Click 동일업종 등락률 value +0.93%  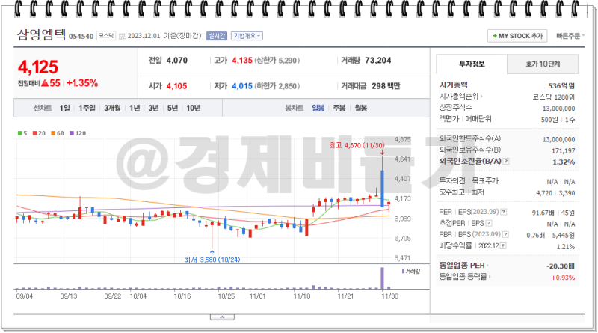563,278
